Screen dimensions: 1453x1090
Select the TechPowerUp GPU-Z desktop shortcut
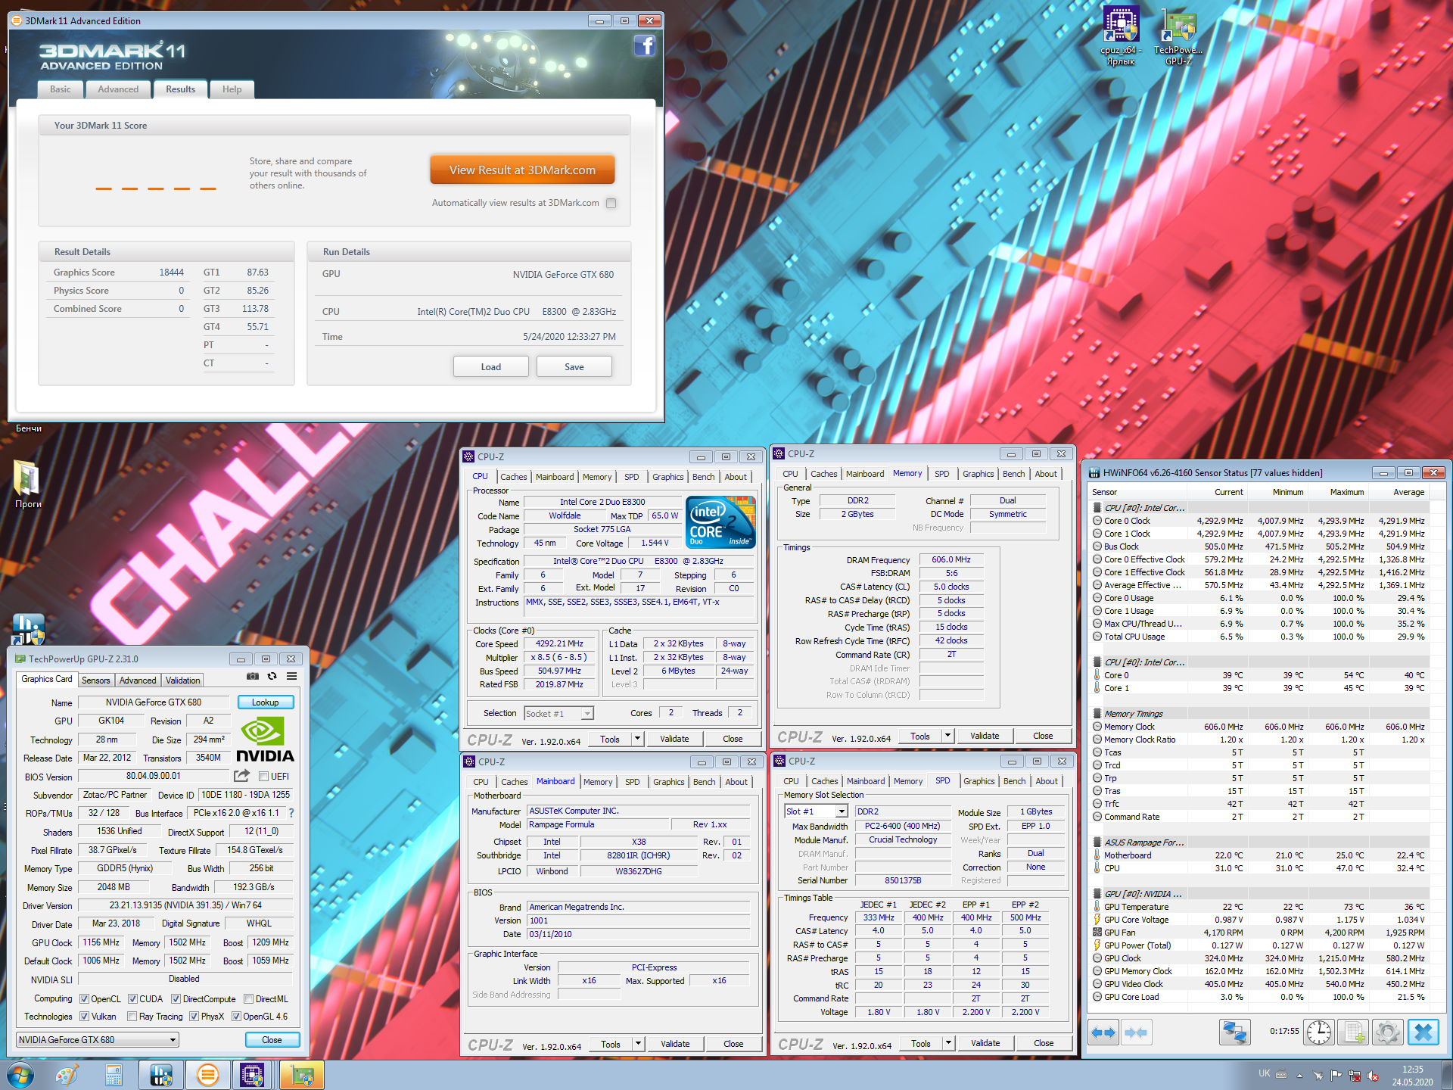pos(1178,36)
